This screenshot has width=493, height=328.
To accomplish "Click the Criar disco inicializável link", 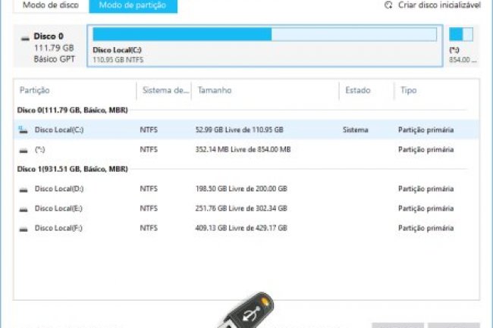I will 439,5.
